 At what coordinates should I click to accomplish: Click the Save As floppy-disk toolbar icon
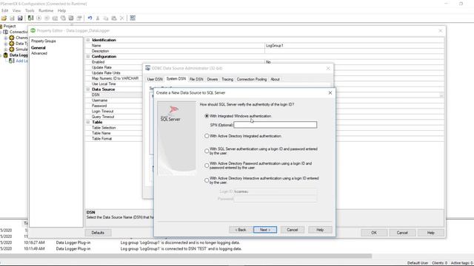20,18
